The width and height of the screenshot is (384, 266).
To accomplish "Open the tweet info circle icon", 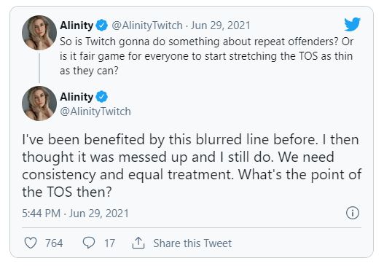I will [353, 213].
